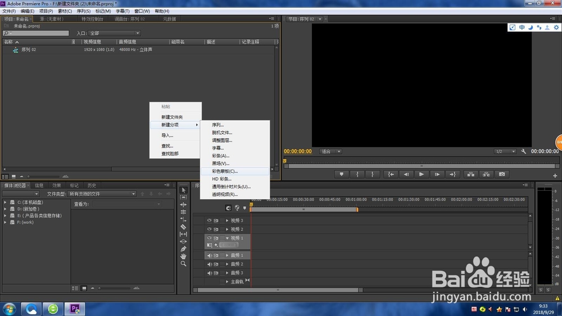Select the Track Select tool

tap(184, 197)
